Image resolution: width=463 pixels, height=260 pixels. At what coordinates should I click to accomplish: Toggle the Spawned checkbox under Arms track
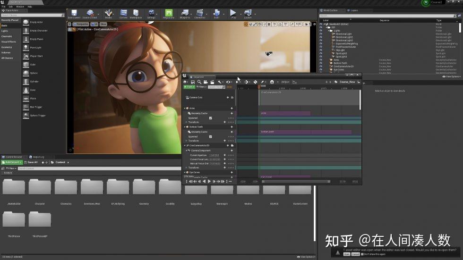[211, 118]
